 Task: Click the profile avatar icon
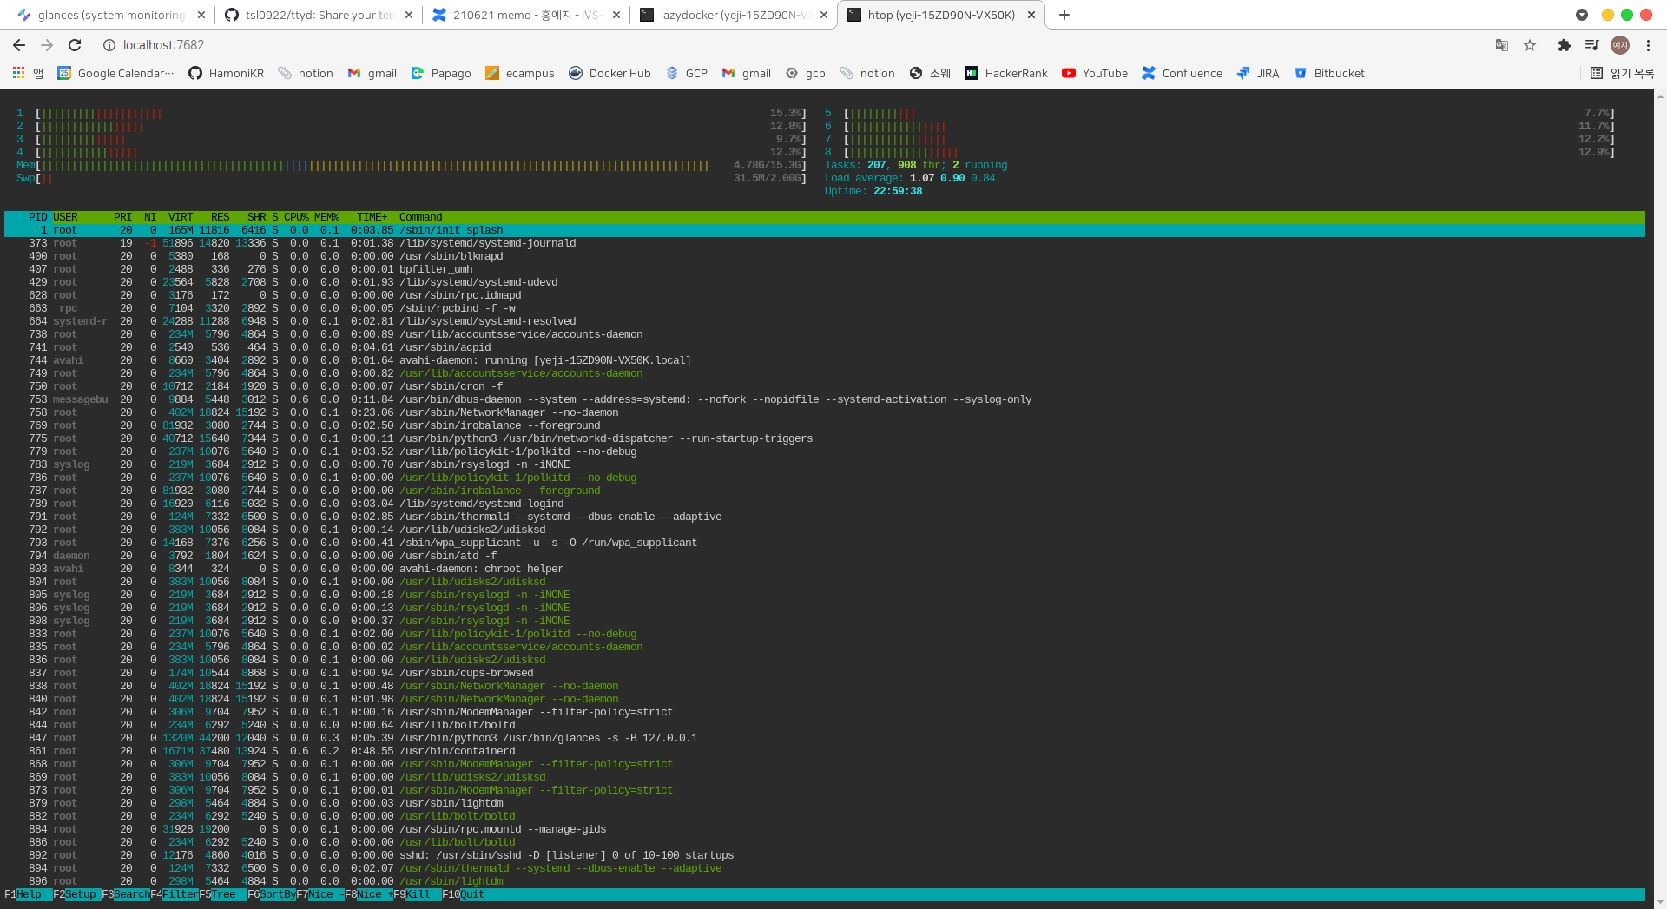(x=1619, y=45)
